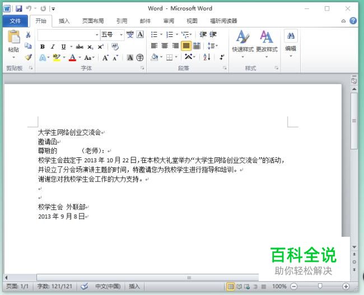
Task: Redo action in quick access toolbar
Action: 43,8
